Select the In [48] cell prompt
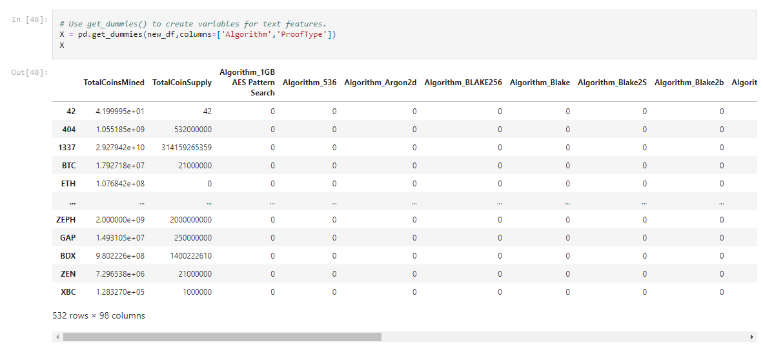Screen dimensions: 763x345 pos(30,20)
